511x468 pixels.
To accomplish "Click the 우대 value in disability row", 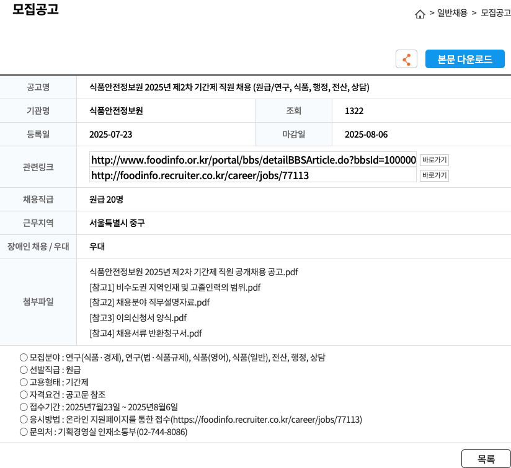I will 97,247.
